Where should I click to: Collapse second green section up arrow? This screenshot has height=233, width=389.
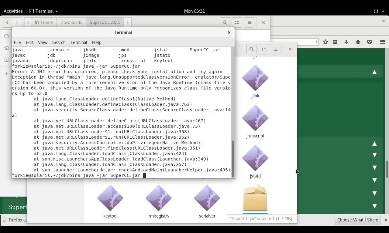(x=375, y=144)
